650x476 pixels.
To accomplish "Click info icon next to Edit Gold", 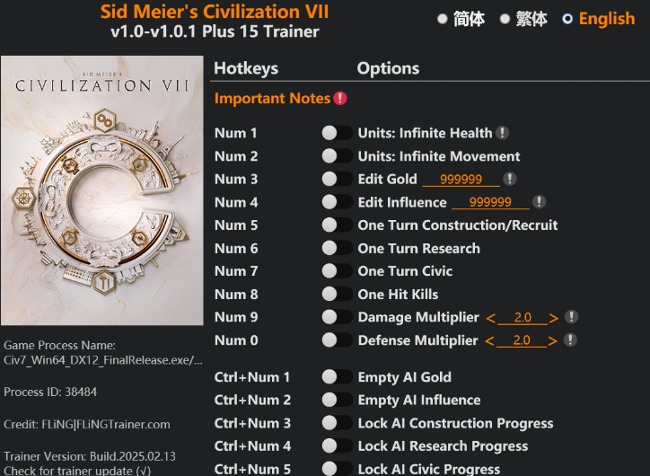I will tap(510, 179).
